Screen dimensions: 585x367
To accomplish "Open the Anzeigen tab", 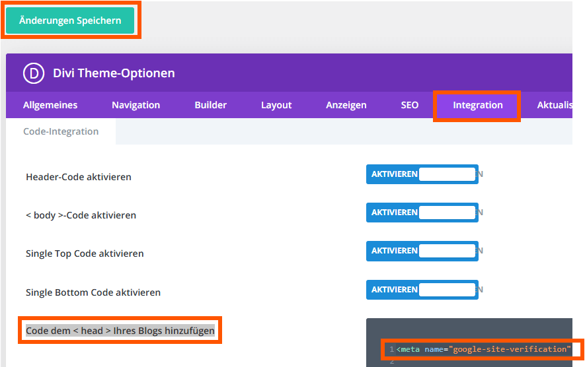I will point(346,105).
